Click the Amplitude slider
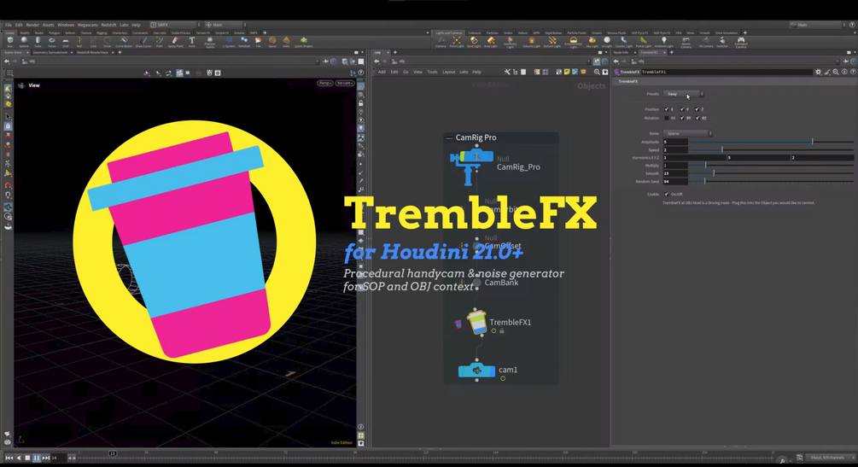The width and height of the screenshot is (858, 467). [771, 142]
